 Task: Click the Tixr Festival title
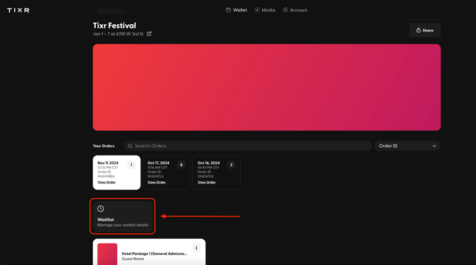pyautogui.click(x=114, y=26)
